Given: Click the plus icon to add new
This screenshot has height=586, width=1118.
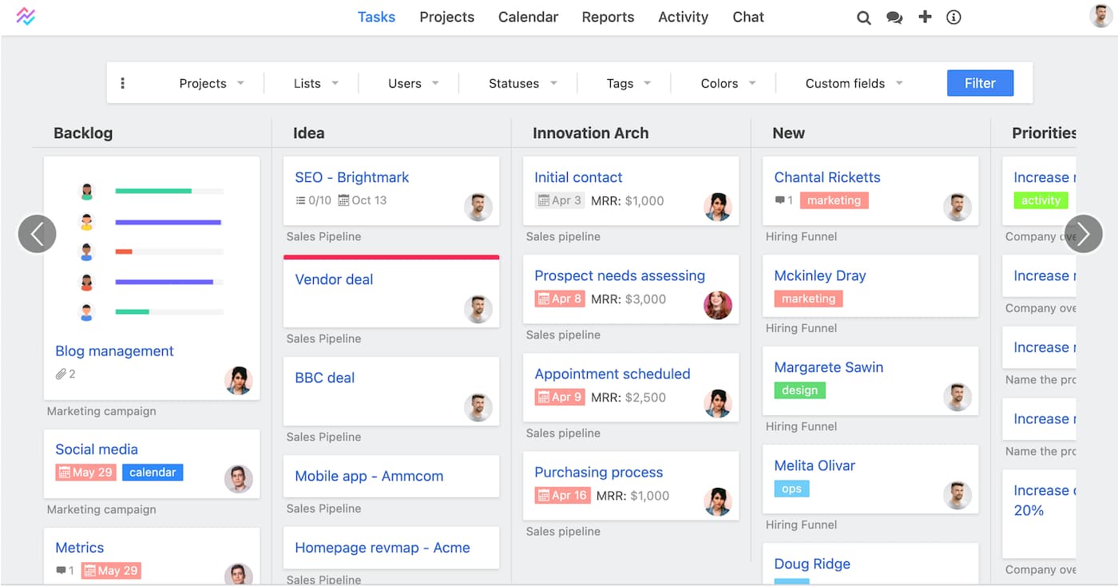Looking at the screenshot, I should point(925,17).
